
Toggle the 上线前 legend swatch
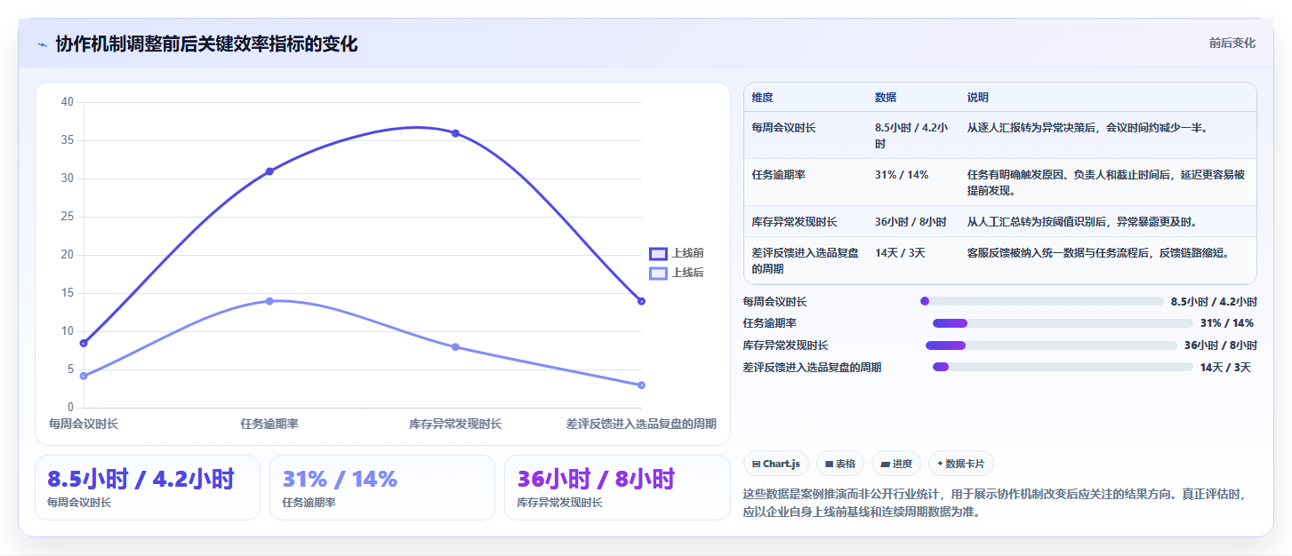pyautogui.click(x=658, y=253)
